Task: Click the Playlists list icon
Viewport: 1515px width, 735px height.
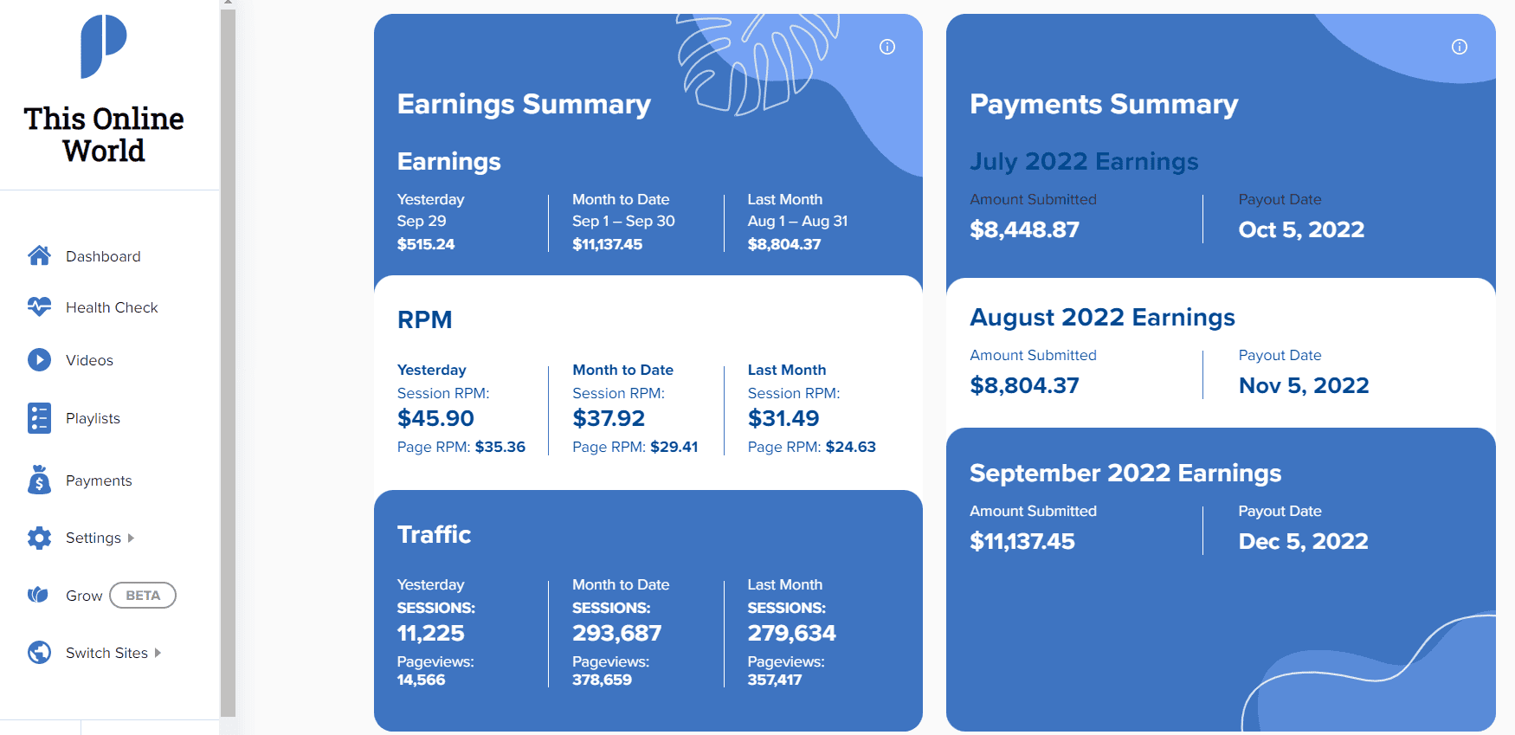Action: click(x=39, y=417)
